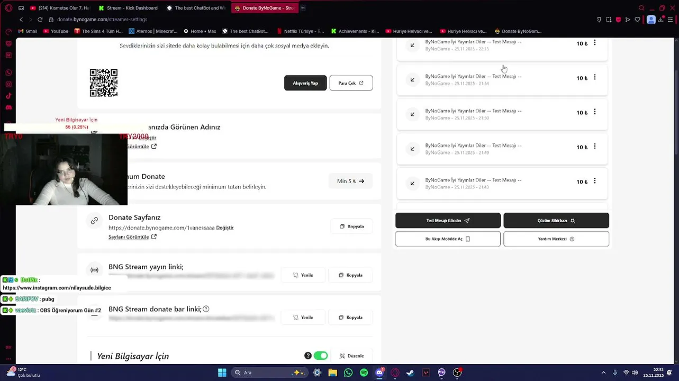
Task: Toggle the Yeni Bilgisayar İçin goal switch
Action: [x=321, y=356]
